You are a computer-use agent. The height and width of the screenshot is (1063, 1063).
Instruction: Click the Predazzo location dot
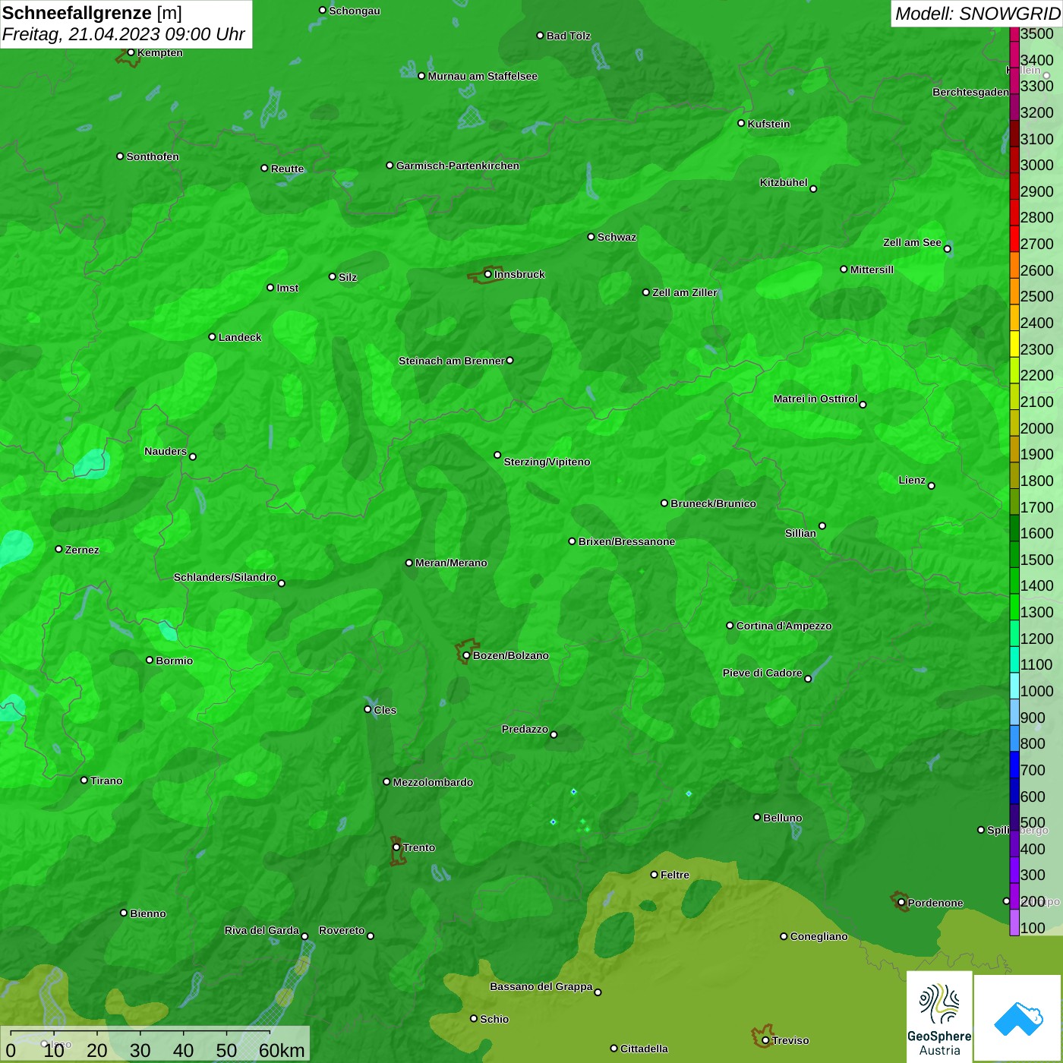(x=554, y=734)
